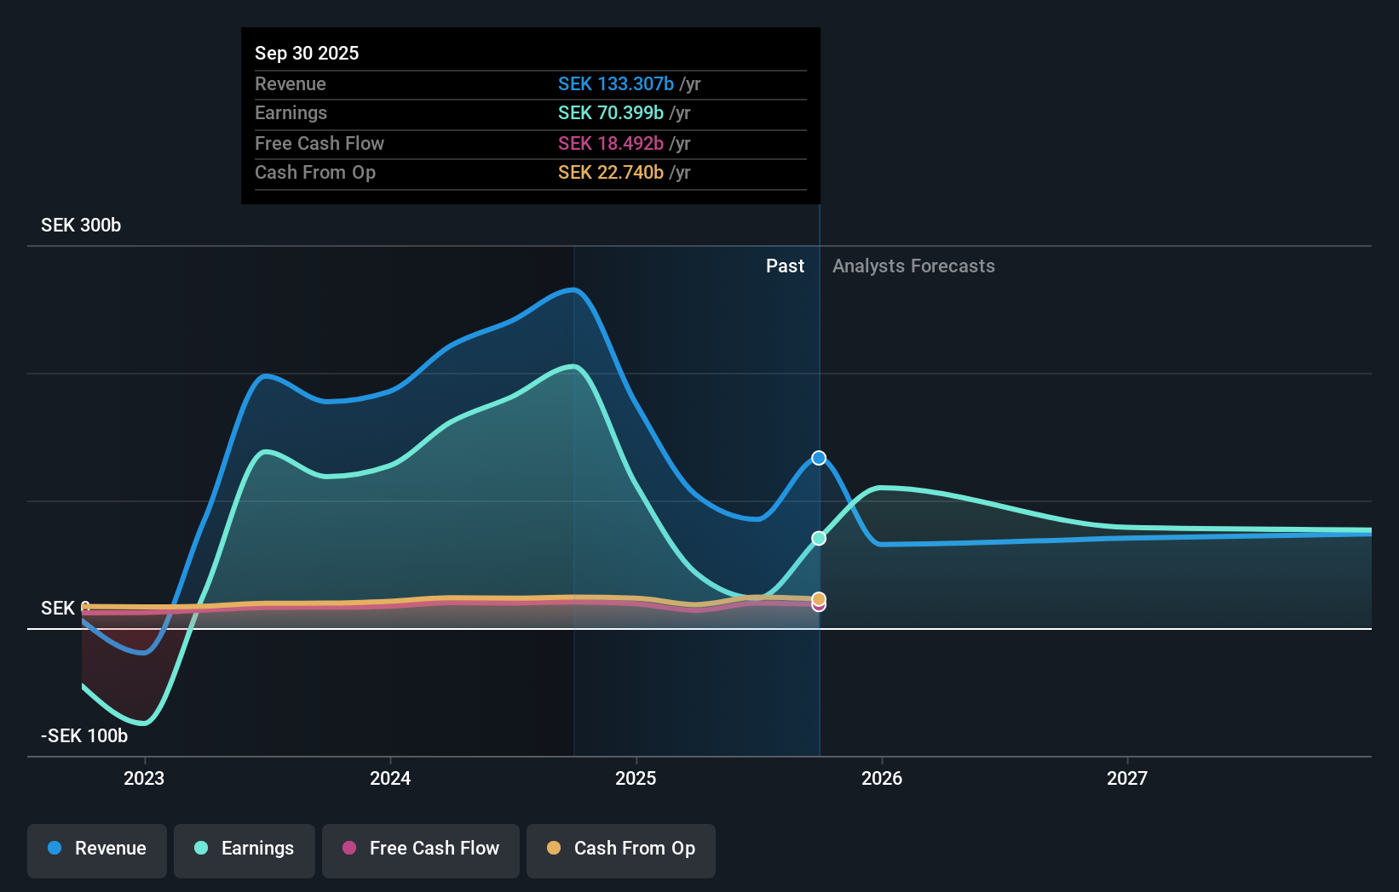This screenshot has width=1399, height=892.
Task: Expand the Analysts Forecasts section
Action: click(x=913, y=266)
